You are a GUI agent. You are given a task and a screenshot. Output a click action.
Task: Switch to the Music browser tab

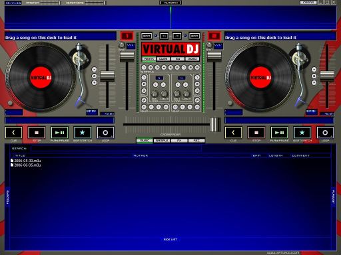point(145,141)
